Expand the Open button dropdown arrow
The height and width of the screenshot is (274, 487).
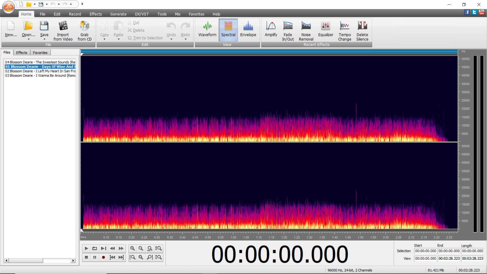[x=28, y=39]
